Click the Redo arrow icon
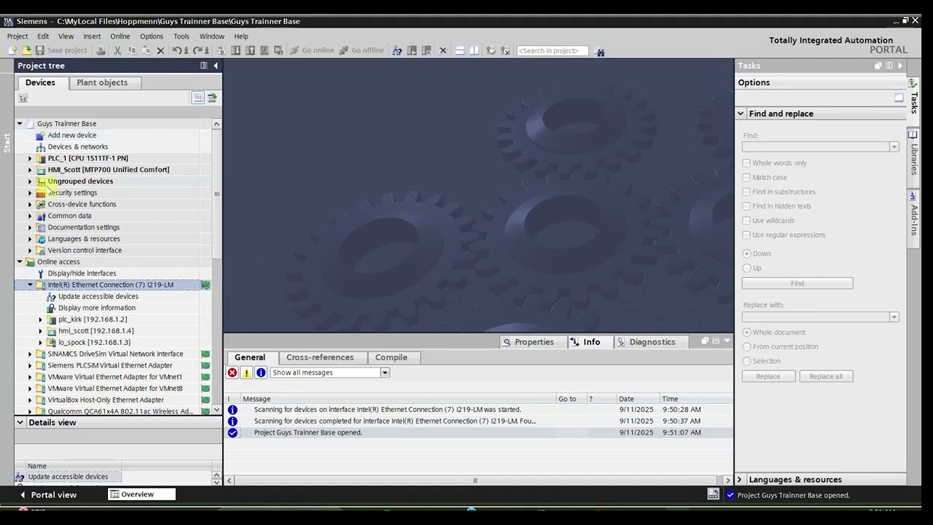Screen dimensions: 933x525 click(x=197, y=50)
